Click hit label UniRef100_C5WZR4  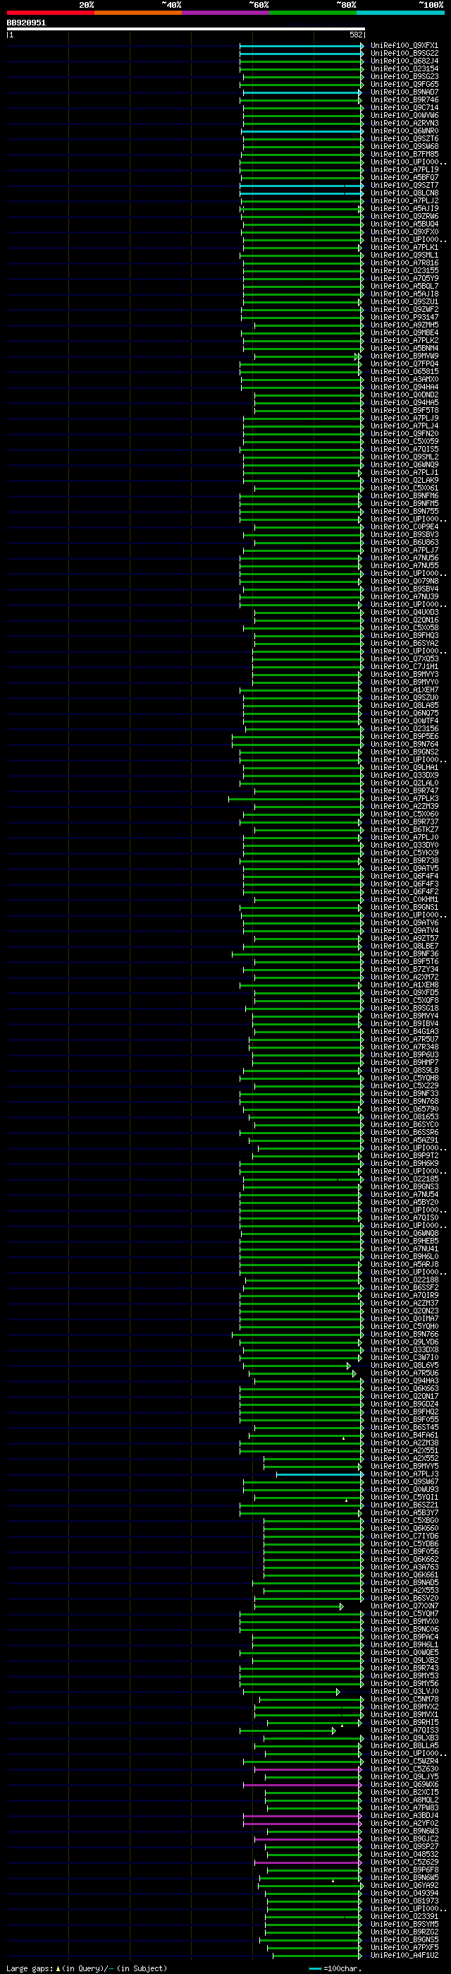pyautogui.click(x=404, y=1762)
